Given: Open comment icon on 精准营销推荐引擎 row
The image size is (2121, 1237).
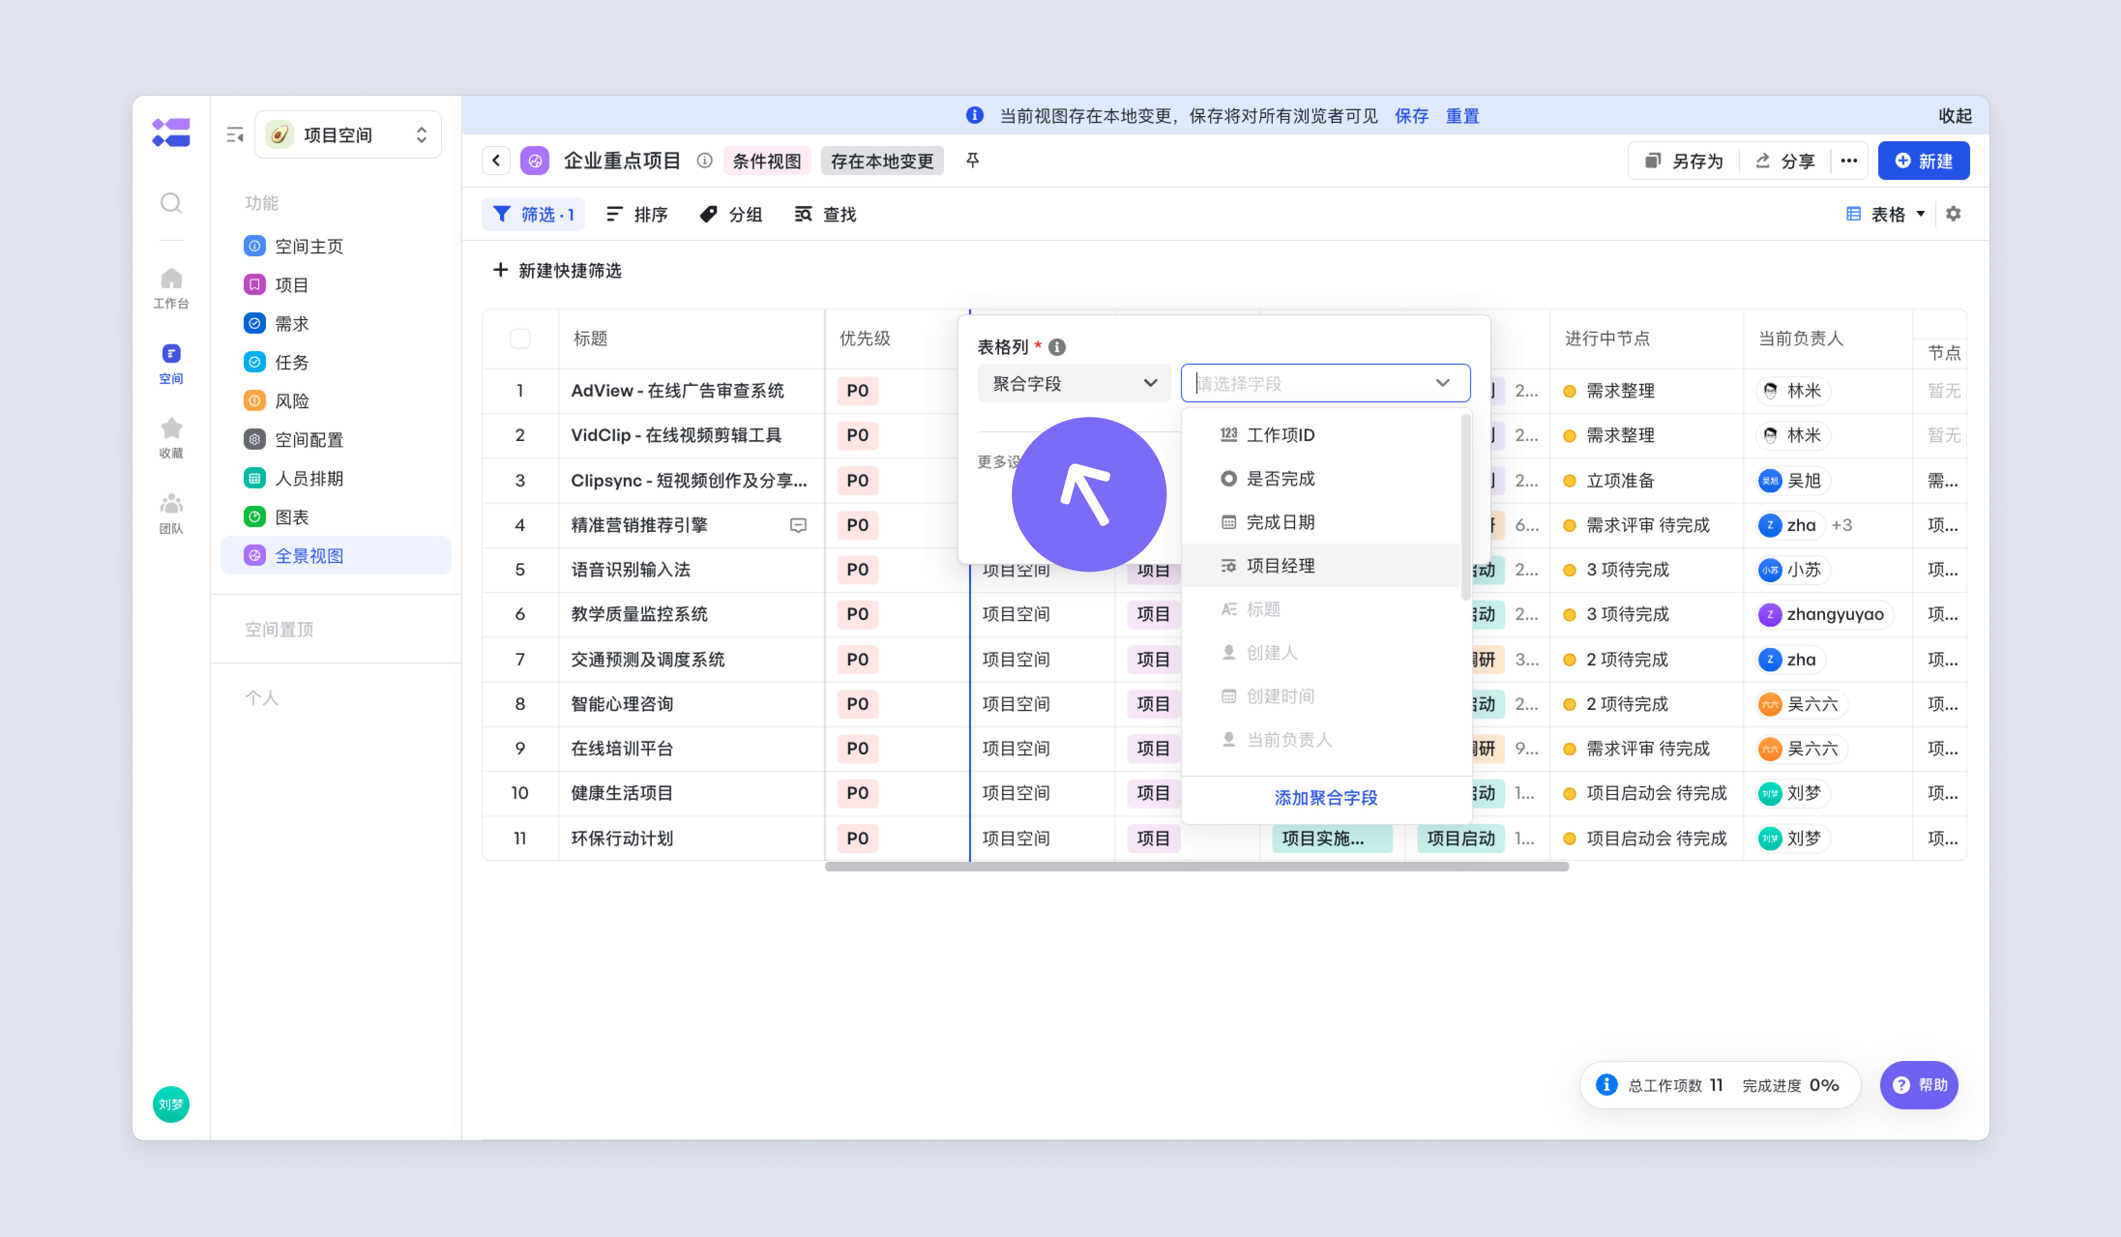Looking at the screenshot, I should (x=798, y=525).
